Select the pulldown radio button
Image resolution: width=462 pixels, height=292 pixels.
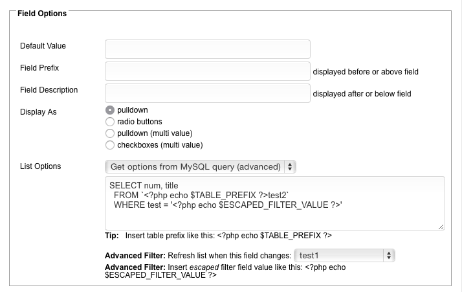(110, 110)
